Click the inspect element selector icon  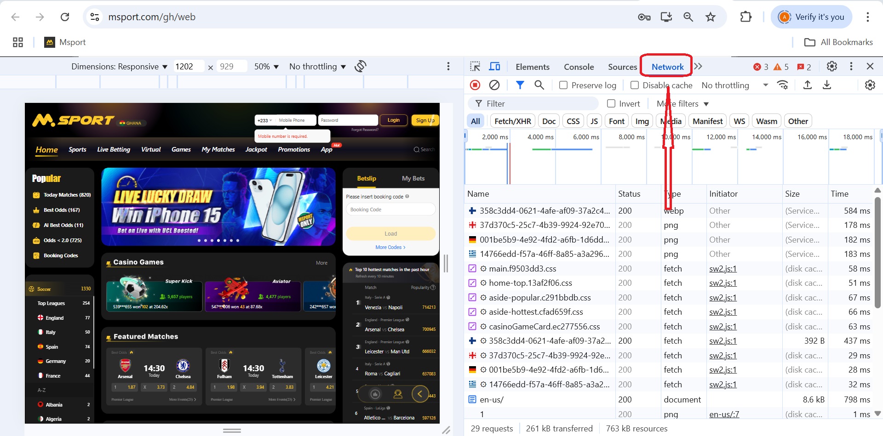coord(475,67)
